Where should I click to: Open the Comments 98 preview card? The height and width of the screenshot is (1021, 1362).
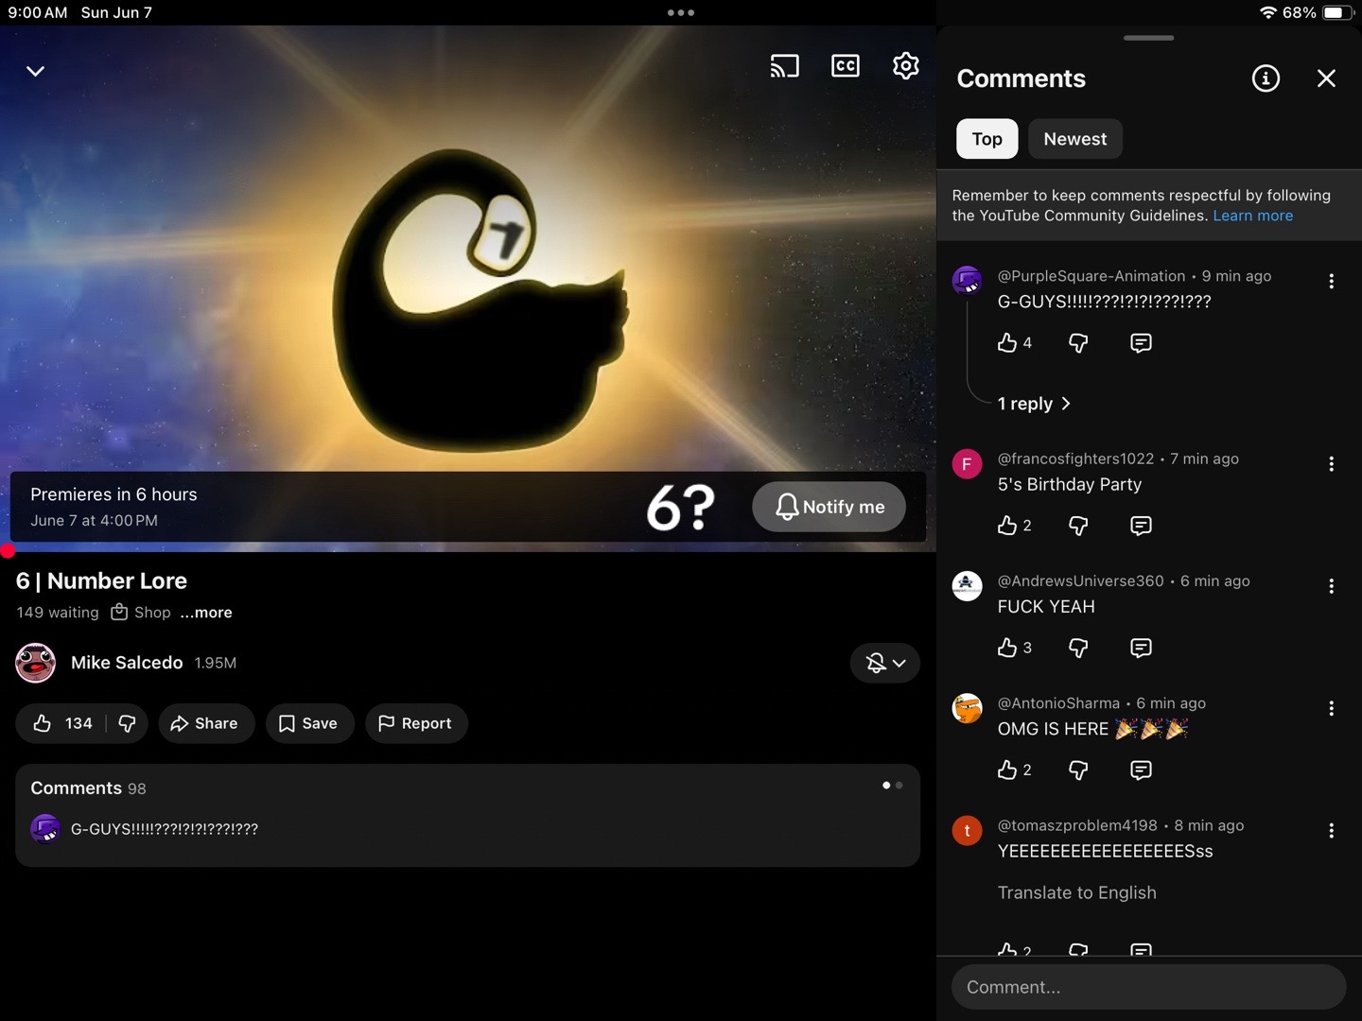(x=467, y=815)
